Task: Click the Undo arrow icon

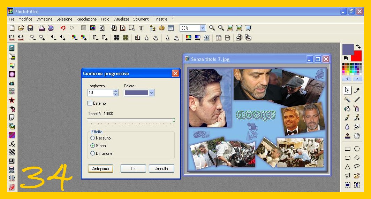Action: tap(63, 28)
